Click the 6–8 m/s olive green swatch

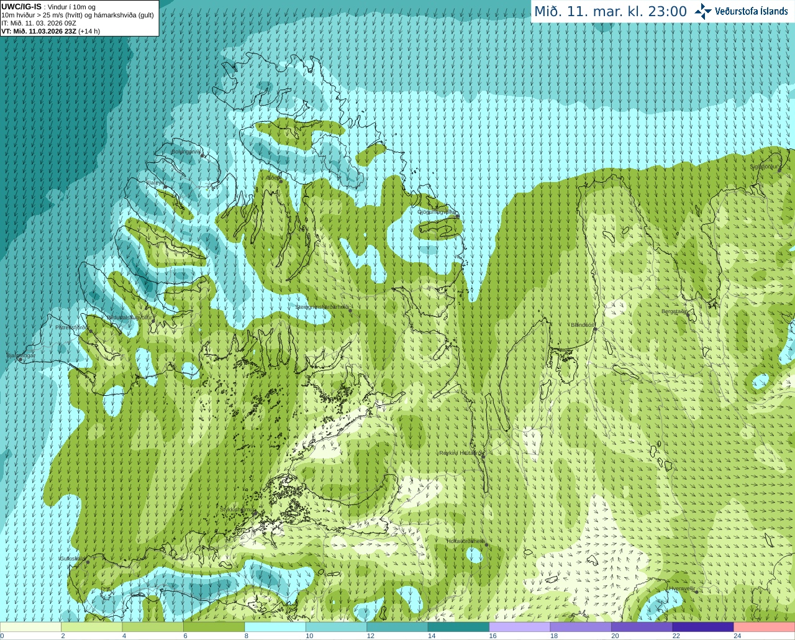[x=214, y=627]
